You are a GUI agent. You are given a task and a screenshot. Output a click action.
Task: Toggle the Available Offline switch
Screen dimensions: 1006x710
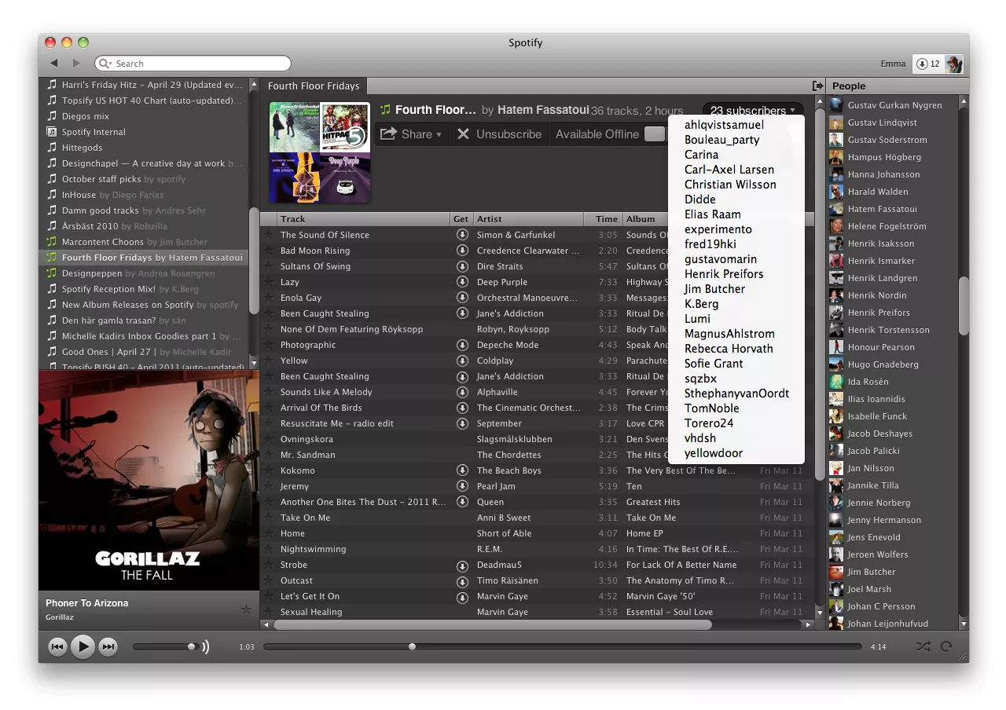click(x=654, y=134)
